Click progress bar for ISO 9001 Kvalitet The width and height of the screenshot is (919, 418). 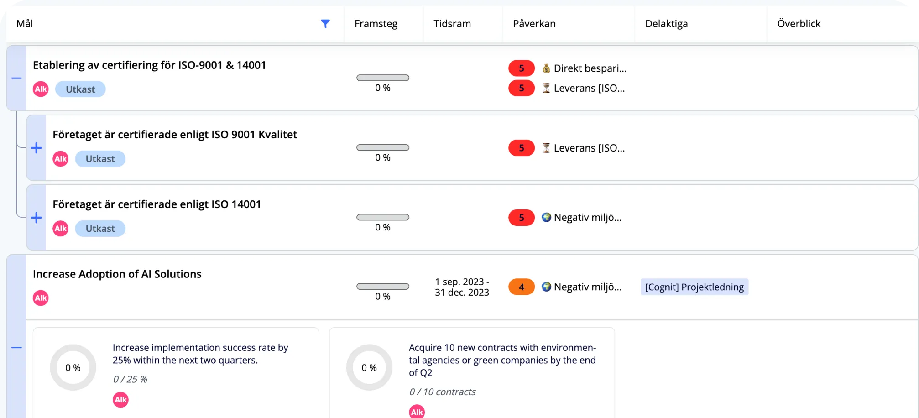383,148
